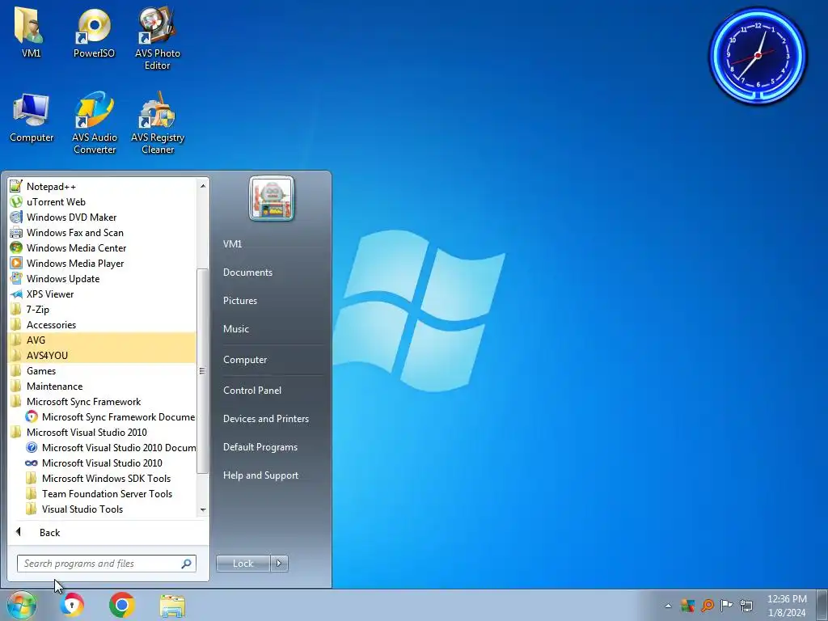Open the first taskbar browser icon with red shield

point(72,605)
